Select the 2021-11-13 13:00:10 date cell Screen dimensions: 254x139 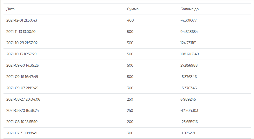21,32
